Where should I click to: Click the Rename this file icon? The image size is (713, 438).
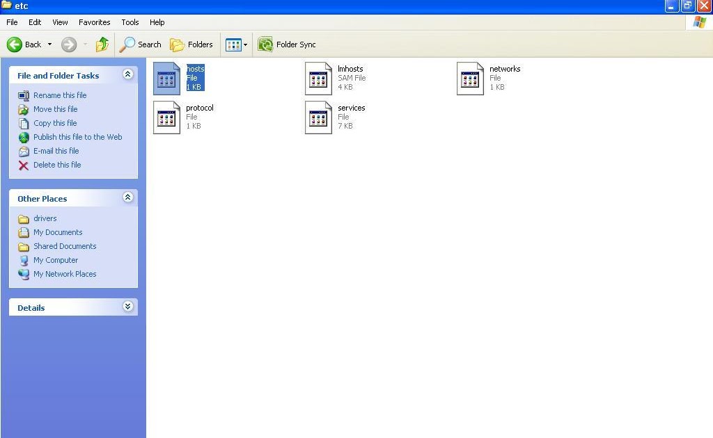coord(24,96)
